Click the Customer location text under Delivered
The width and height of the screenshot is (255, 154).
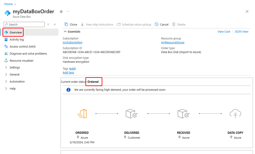(x=134, y=137)
